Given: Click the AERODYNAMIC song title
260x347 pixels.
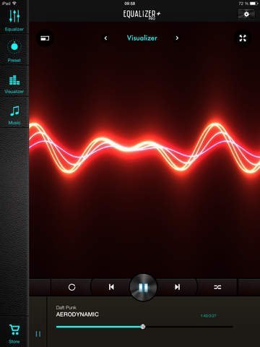Looking at the screenshot, I should (77, 314).
